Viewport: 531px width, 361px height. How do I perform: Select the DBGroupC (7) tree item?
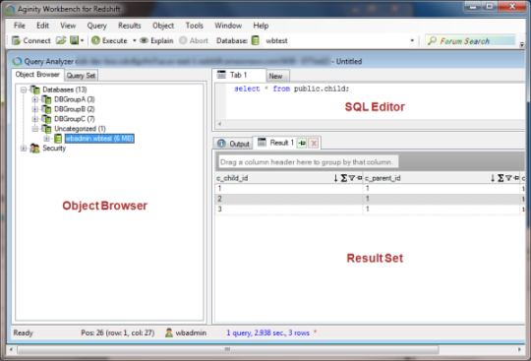click(75, 119)
